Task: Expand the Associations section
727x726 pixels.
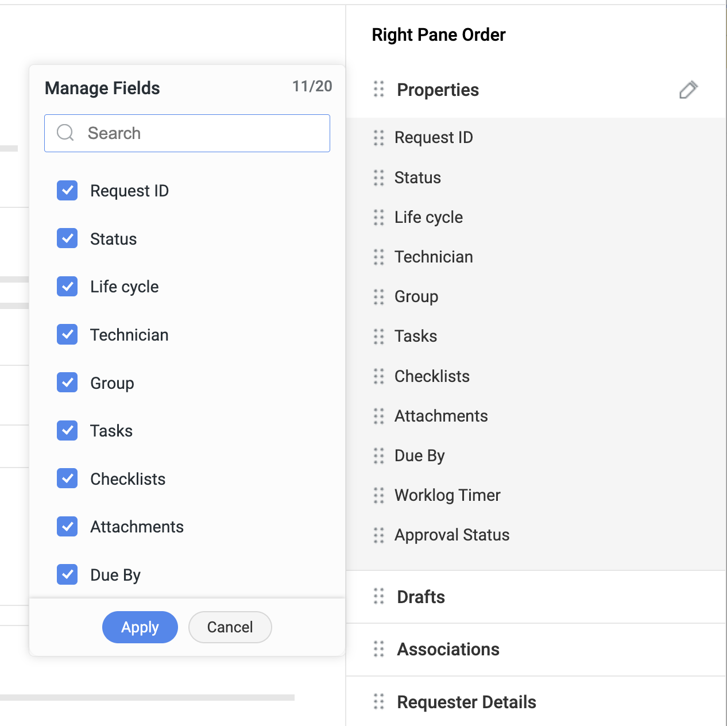Action: point(448,649)
